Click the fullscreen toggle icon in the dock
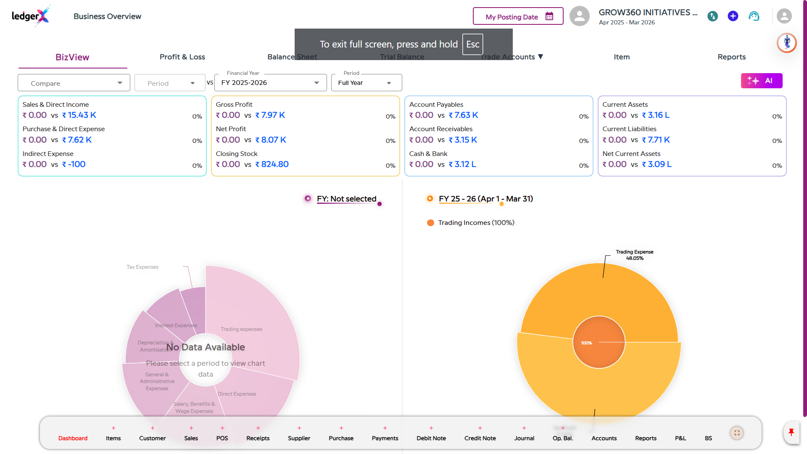The height and width of the screenshot is (454, 807). click(x=737, y=433)
